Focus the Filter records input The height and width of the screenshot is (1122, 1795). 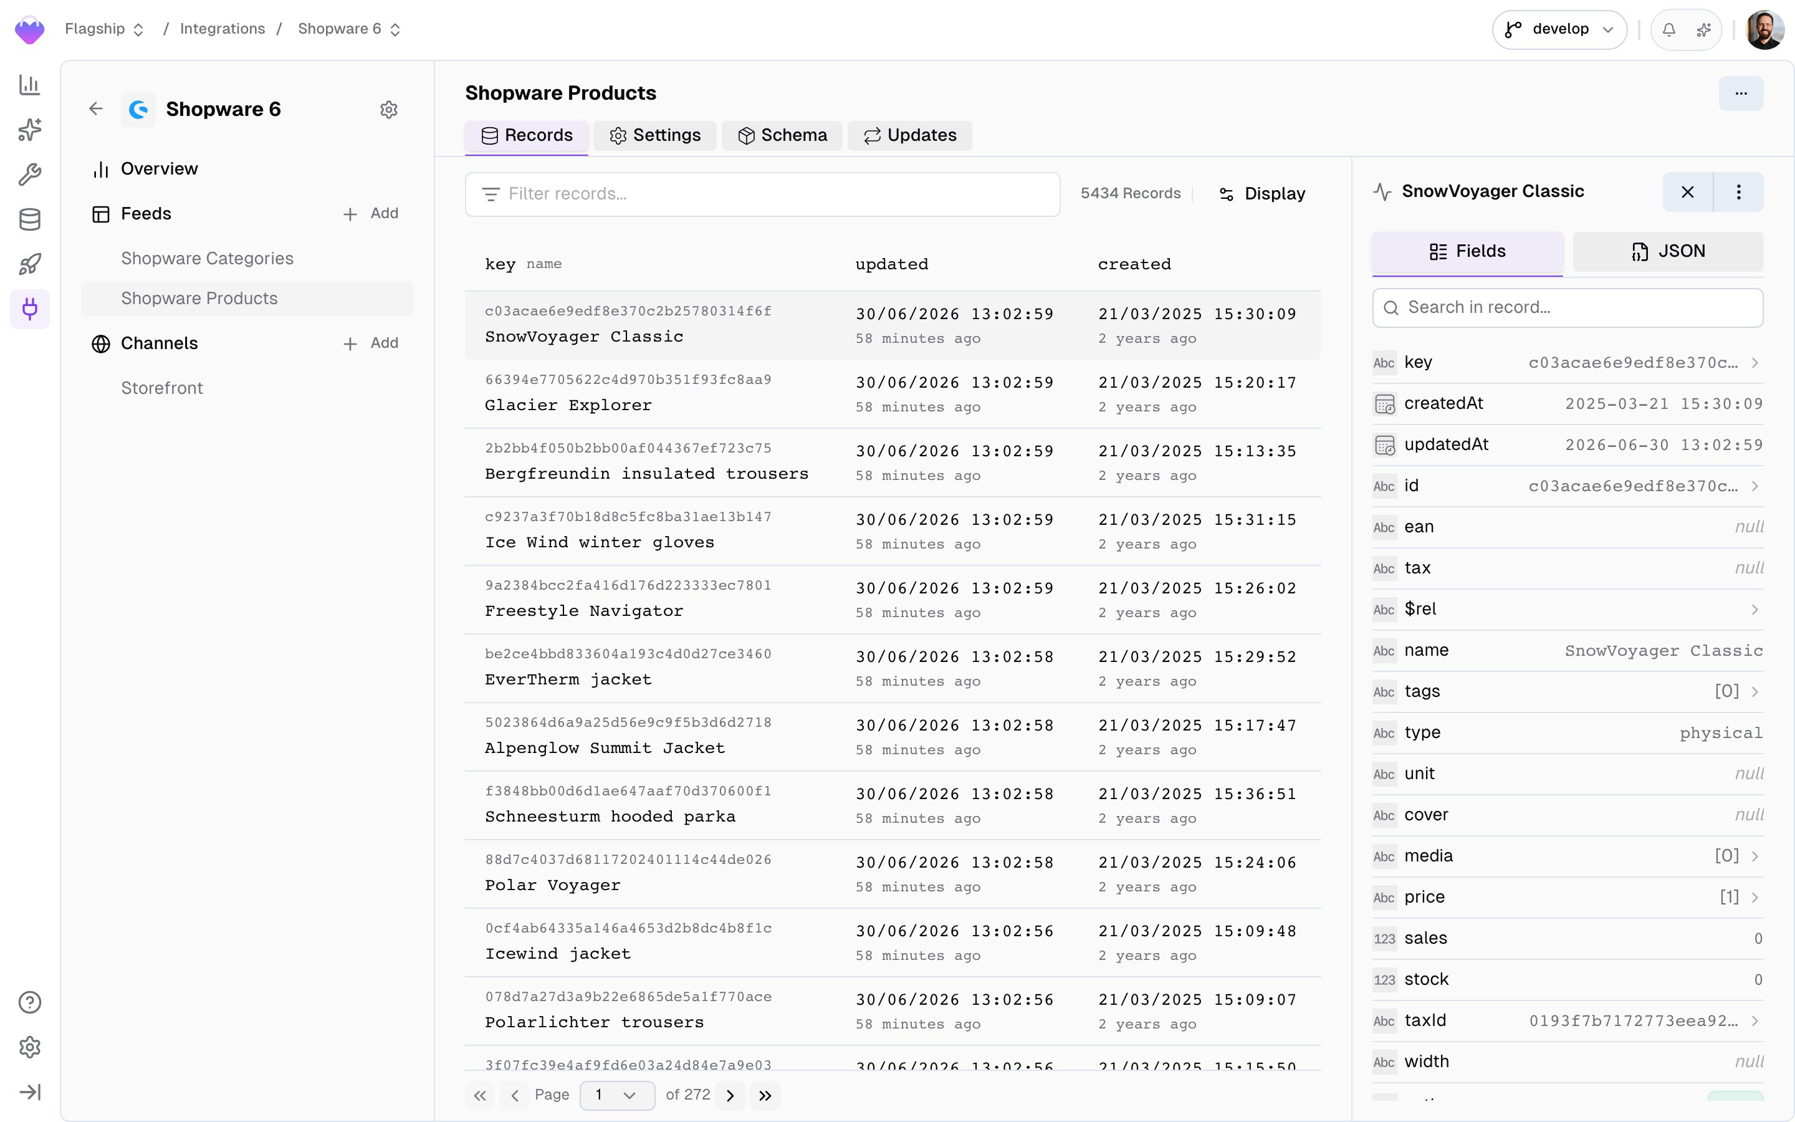(762, 194)
